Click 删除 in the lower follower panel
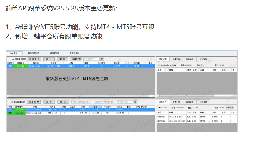Screen dimensions: 265x141 tap(63, 102)
